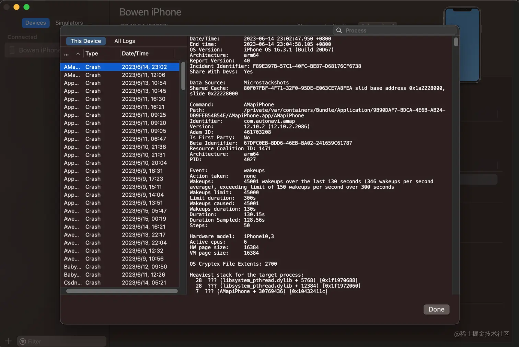
Task: Click the yellow minimize window button
Action: [x=16, y=7]
